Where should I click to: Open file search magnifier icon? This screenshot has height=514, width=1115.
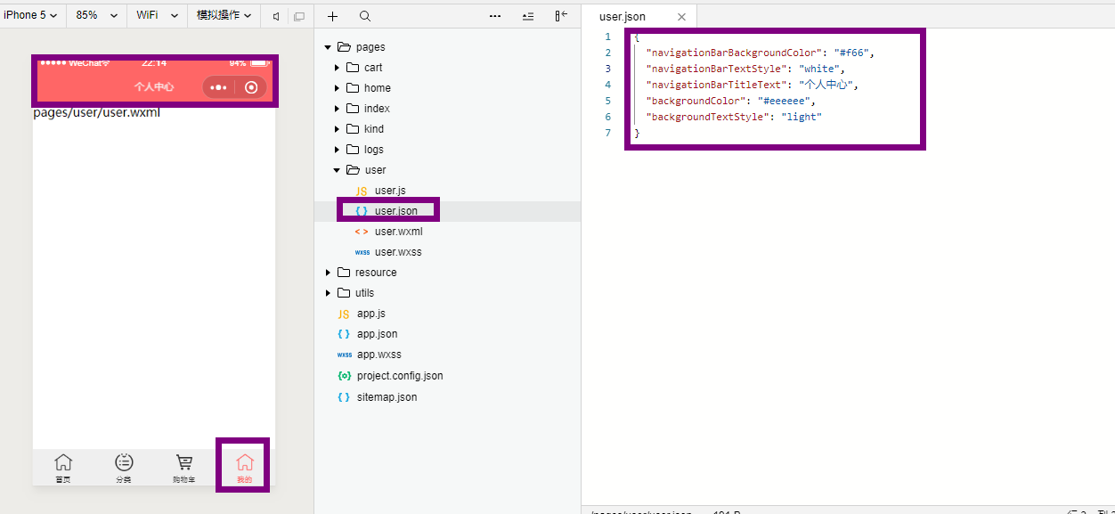pyautogui.click(x=365, y=16)
